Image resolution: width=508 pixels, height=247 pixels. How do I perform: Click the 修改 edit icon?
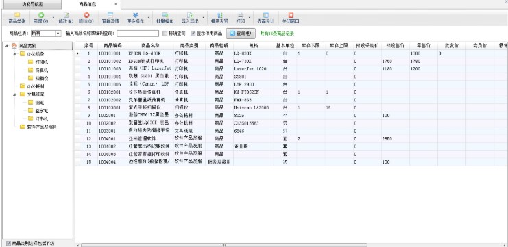point(66,15)
